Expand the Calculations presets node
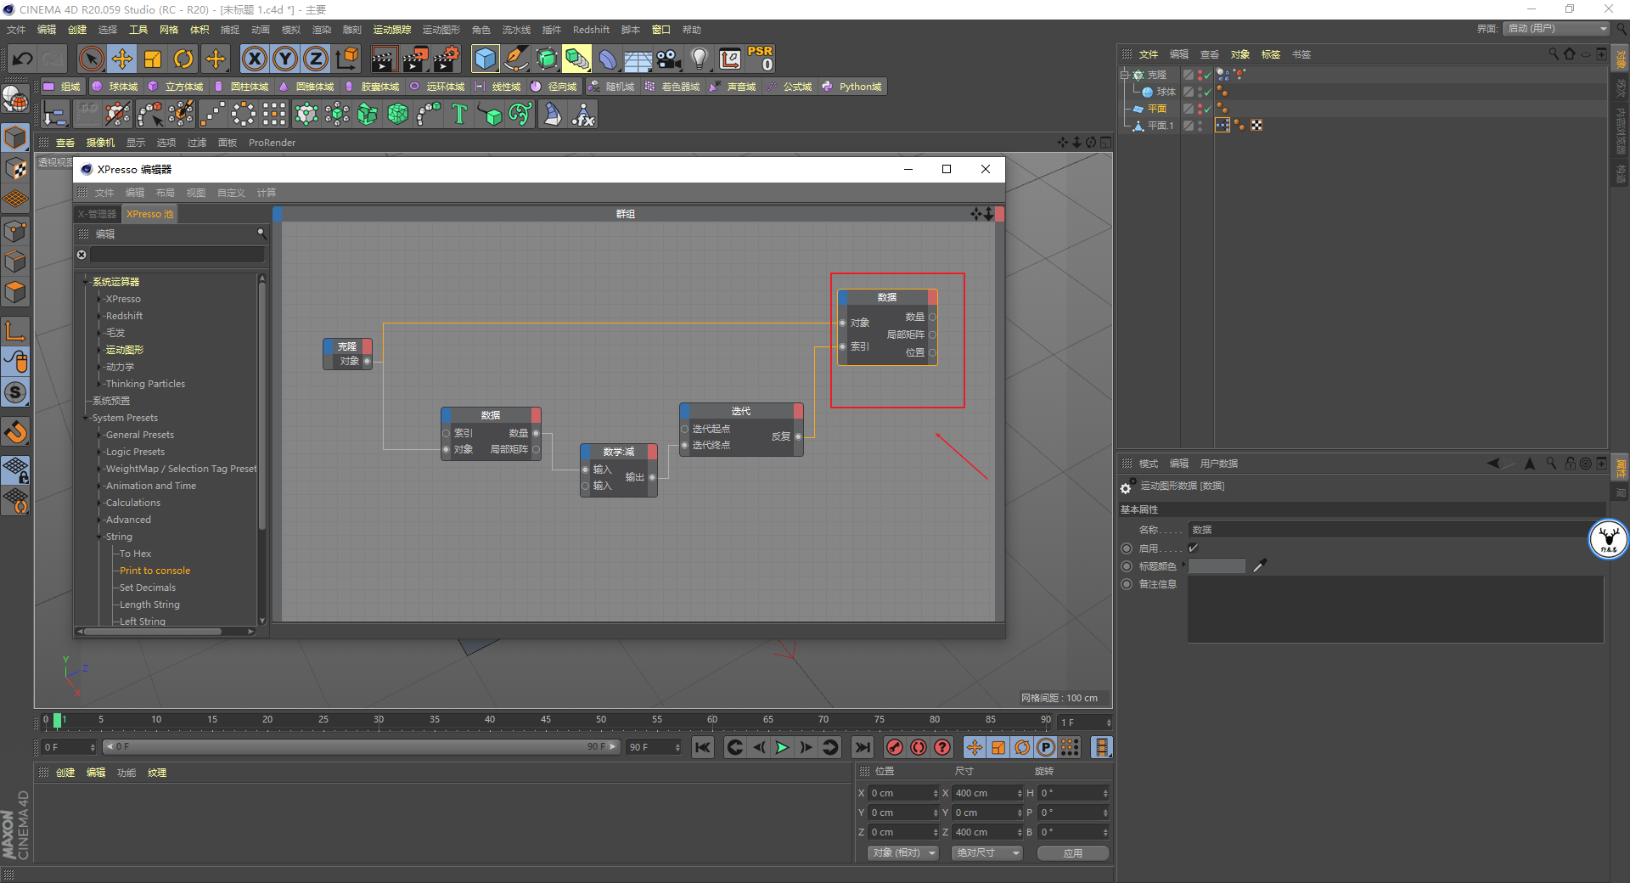The height and width of the screenshot is (883, 1630). [99, 503]
